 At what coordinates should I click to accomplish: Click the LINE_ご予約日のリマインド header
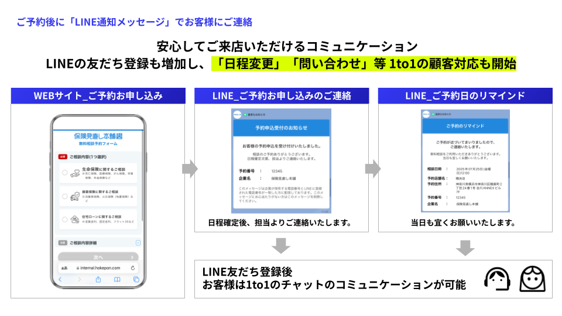tap(465, 95)
